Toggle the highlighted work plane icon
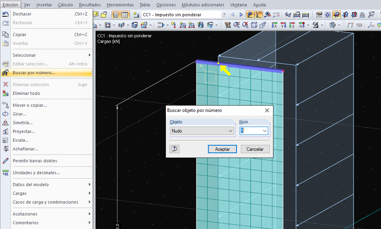This screenshot has width=381, height=229. tap(336, 15)
